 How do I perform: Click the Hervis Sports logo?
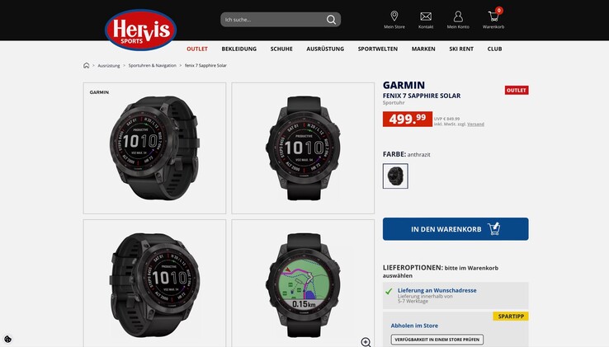(x=140, y=30)
